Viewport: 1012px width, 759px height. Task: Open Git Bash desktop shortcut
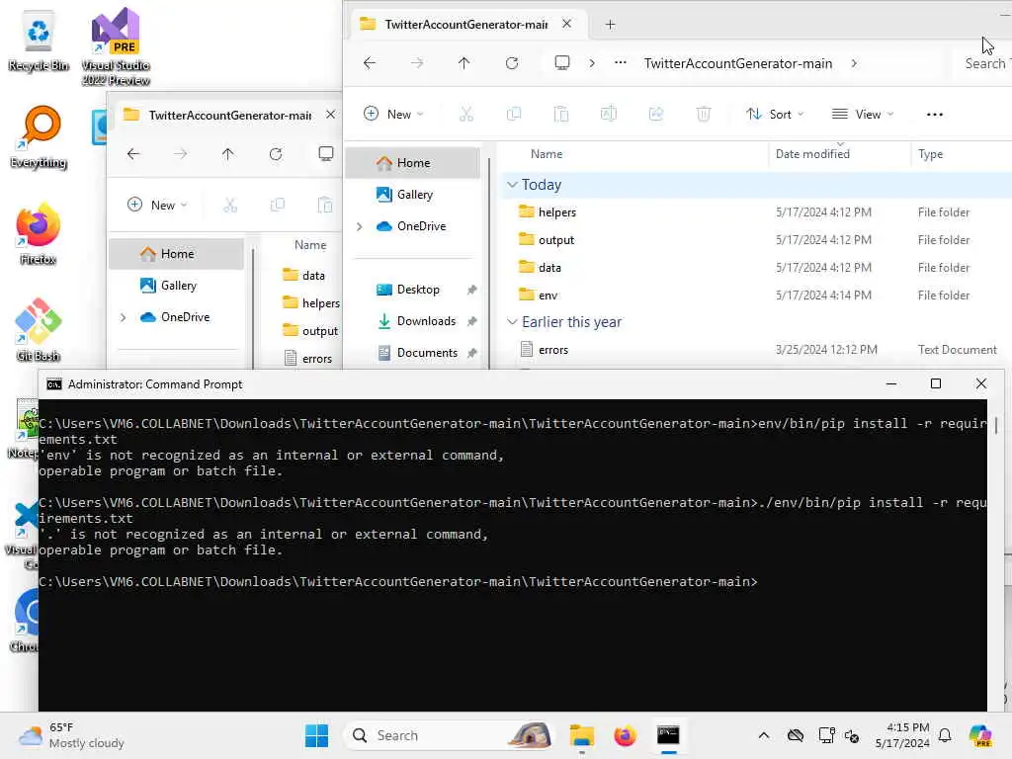(x=39, y=330)
